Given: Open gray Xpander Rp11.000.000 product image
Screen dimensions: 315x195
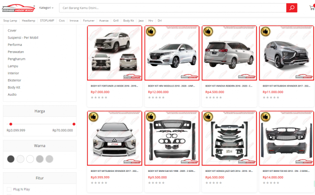Looking at the screenshot, I should tap(287, 53).
